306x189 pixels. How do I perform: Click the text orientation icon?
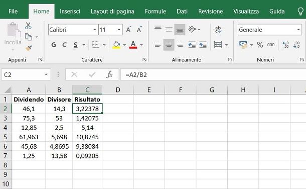click(192, 30)
